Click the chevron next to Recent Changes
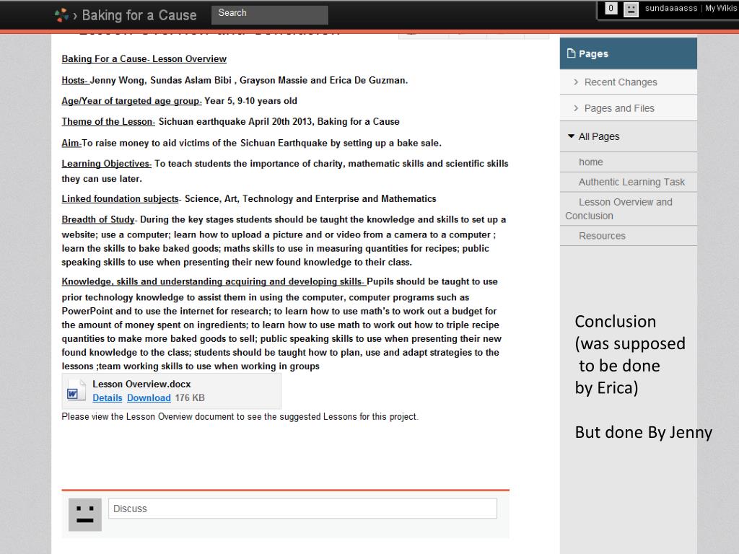 (x=575, y=82)
